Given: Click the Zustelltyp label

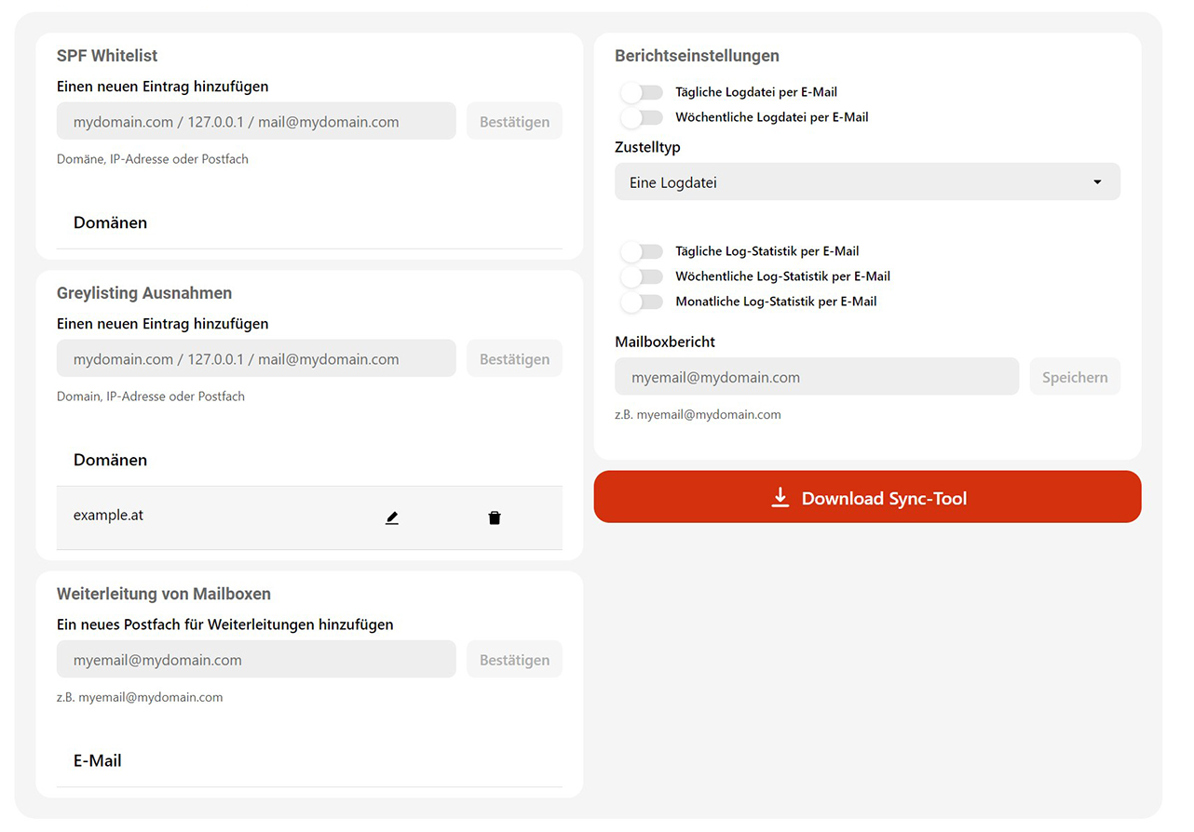Looking at the screenshot, I should tap(647, 147).
